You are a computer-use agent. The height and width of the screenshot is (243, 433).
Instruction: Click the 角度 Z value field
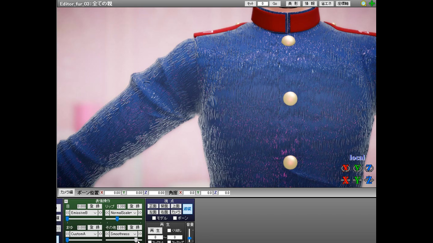tap(224, 193)
